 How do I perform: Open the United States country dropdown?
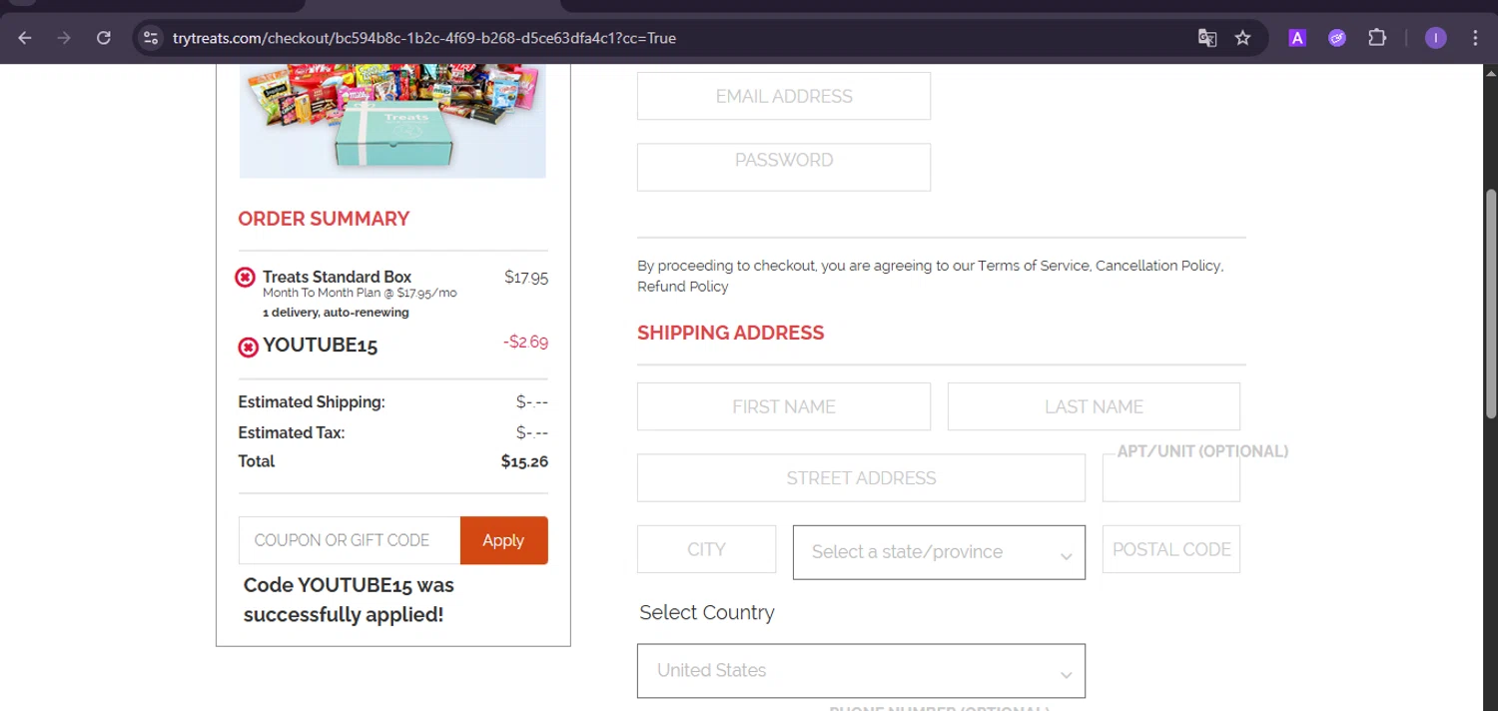pyautogui.click(x=861, y=671)
